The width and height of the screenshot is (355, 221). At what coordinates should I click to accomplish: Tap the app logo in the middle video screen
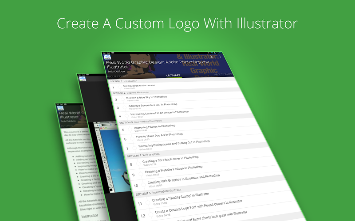[83, 79]
